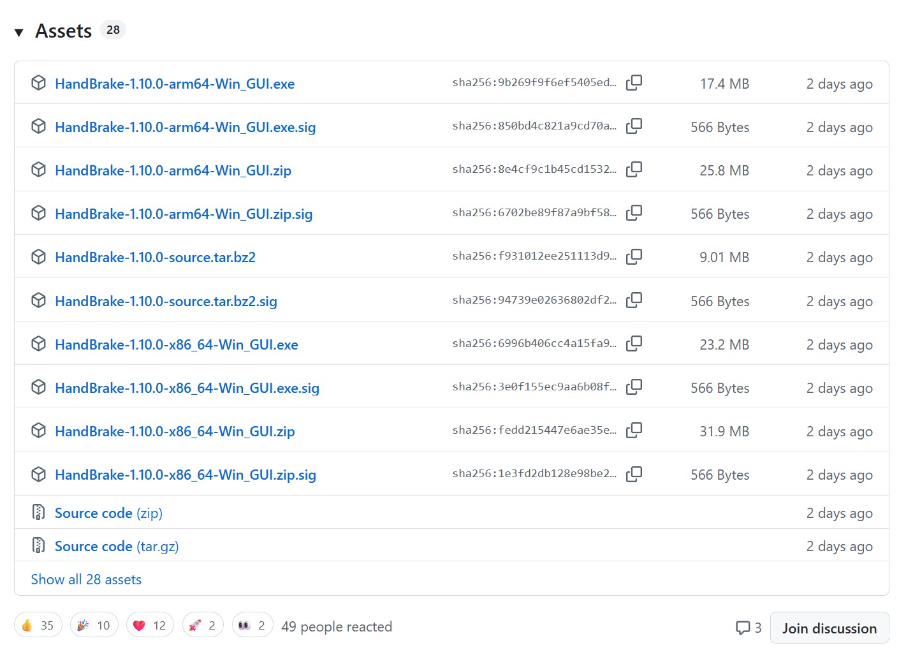Screen dimensions: 899x657
Task: Download HandBrake-1.10.0-x86_64-Win_GUI.exe
Action: pos(177,344)
